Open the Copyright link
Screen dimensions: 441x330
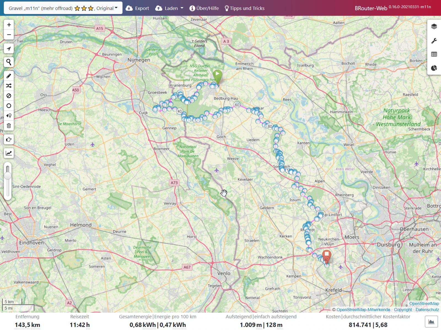pyautogui.click(x=403, y=310)
